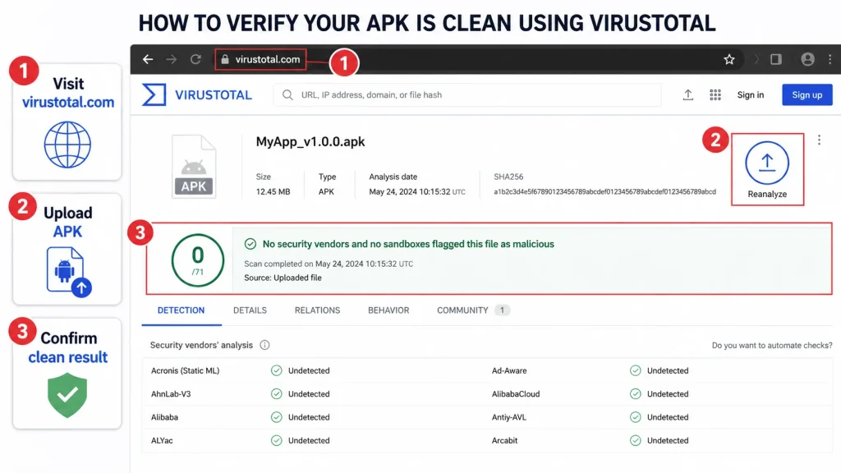
Task: Click the Undetected check icon for Acronis
Action: [x=276, y=370]
